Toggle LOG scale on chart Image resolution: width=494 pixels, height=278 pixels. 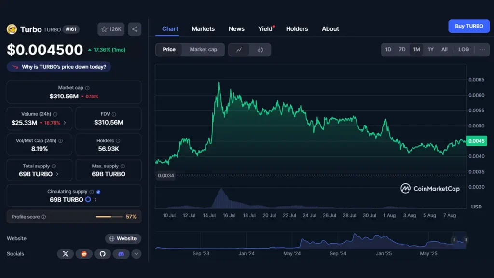click(x=464, y=50)
